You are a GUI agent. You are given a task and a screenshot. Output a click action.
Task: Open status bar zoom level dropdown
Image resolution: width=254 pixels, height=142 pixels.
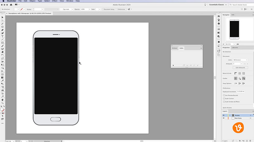(x=13, y=141)
